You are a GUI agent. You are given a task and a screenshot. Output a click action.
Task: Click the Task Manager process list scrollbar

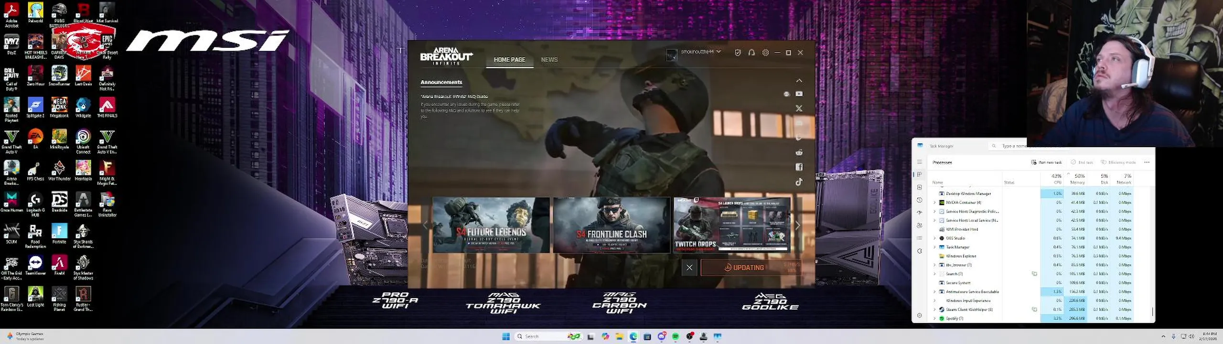pos(1153,311)
